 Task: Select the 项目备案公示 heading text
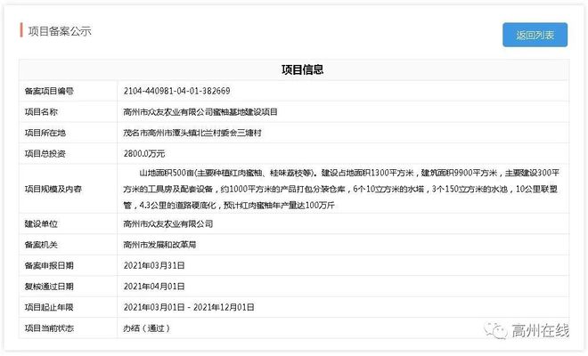click(60, 31)
